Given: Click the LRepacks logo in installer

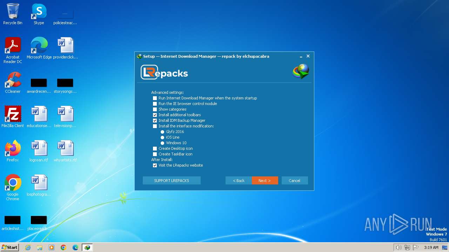Looking at the screenshot, I should pos(164,72).
